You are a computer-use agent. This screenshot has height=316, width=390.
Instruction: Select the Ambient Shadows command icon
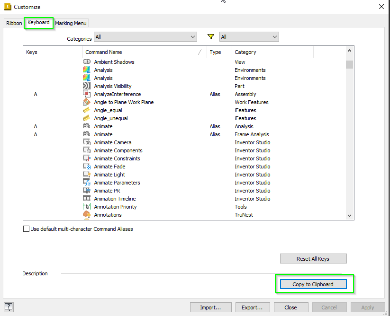click(87, 61)
